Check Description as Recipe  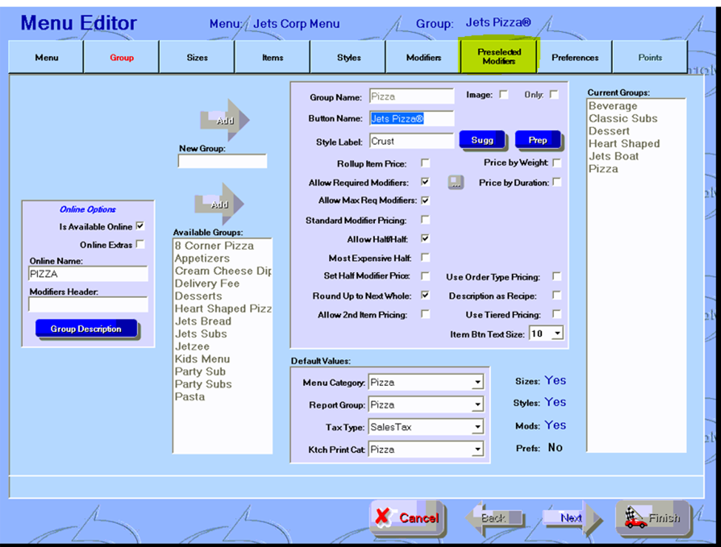point(557,295)
